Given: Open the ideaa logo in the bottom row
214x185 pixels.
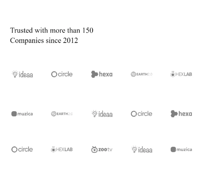Looking at the screenshot, I should [x=142, y=150].
